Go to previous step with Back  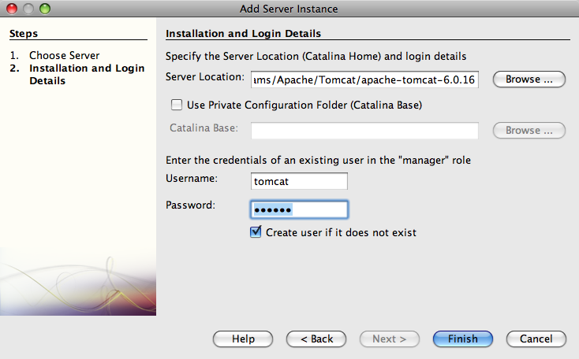point(316,339)
